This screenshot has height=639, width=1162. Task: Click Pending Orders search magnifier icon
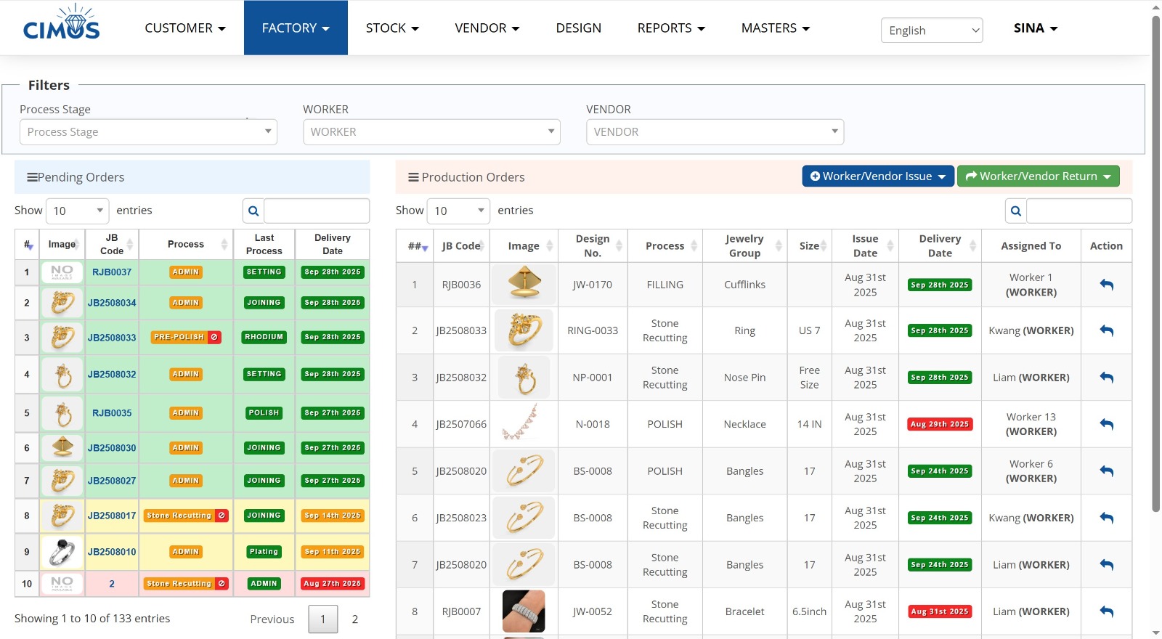[x=253, y=211]
